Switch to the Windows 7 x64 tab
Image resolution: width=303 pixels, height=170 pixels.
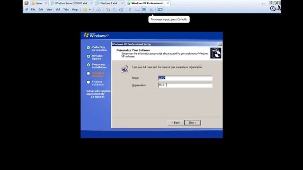[109, 3]
